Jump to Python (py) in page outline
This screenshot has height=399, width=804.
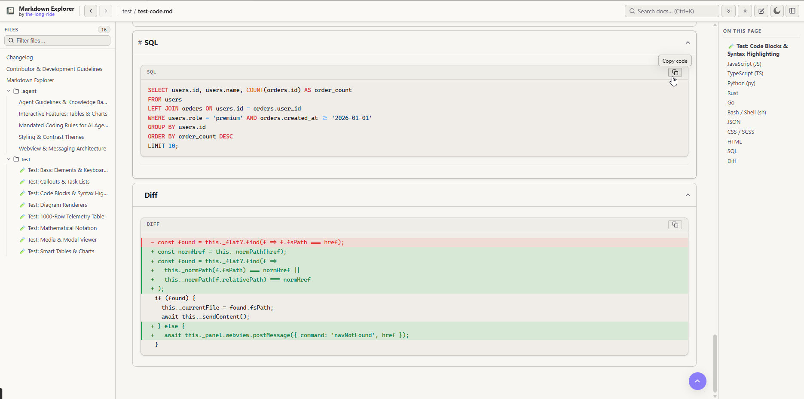coord(741,83)
